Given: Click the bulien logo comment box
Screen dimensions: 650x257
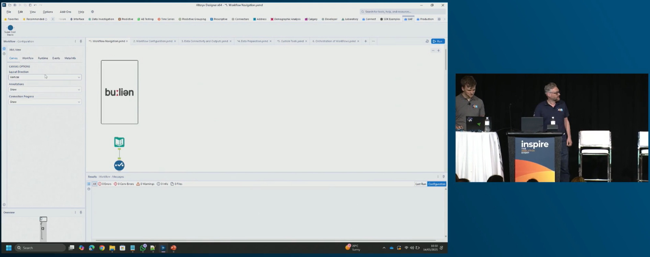Looking at the screenshot, I should pos(120,92).
